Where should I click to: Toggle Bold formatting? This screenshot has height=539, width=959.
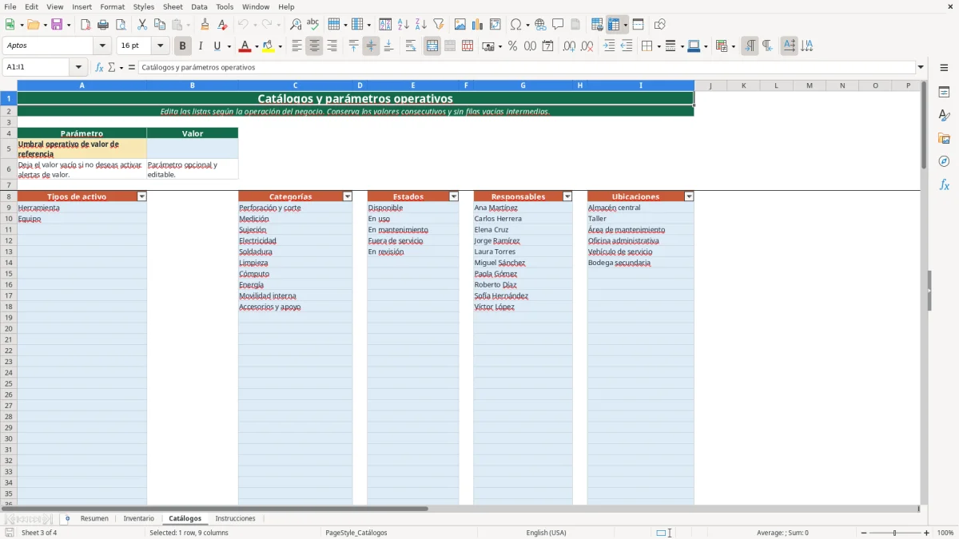pyautogui.click(x=183, y=46)
